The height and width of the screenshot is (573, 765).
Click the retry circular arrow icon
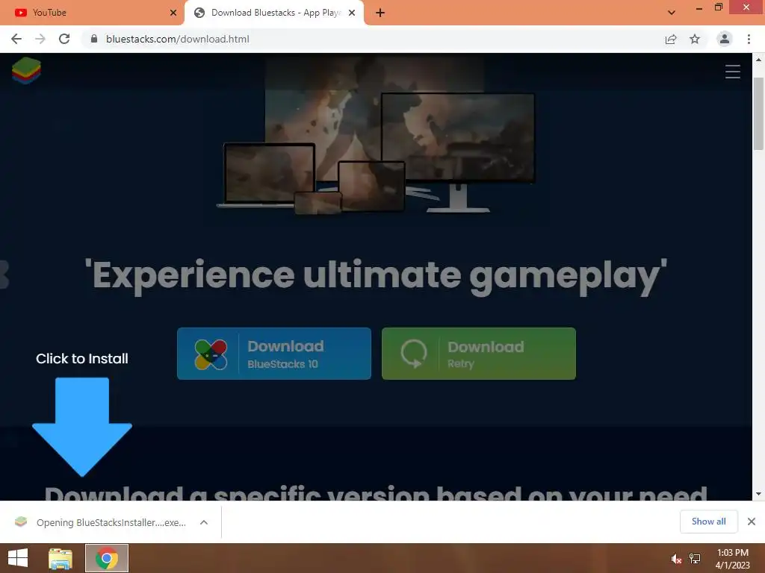[x=413, y=354]
